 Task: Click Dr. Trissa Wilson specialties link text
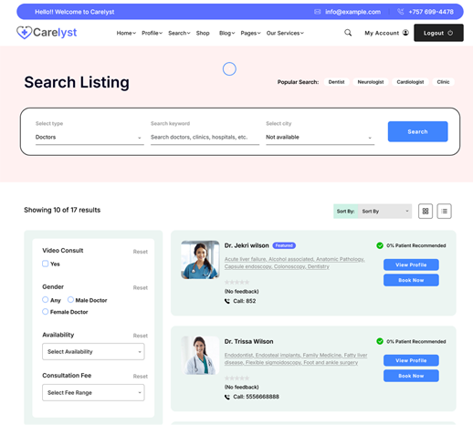[x=296, y=358]
